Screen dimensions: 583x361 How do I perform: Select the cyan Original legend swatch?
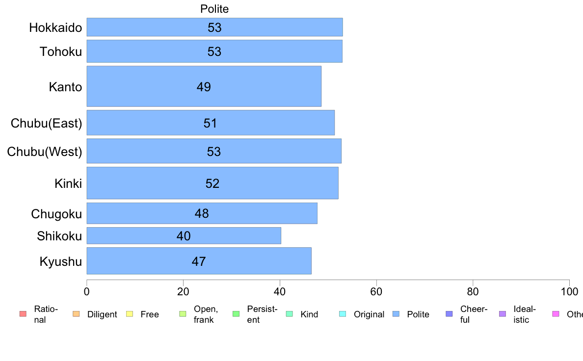pyautogui.click(x=343, y=314)
